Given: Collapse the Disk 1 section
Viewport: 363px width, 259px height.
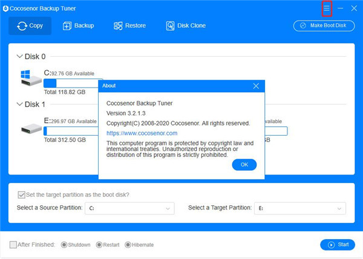Looking at the screenshot, I should 20,104.
